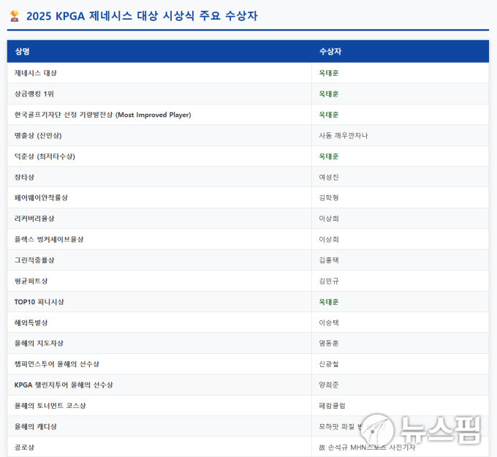Select the 평균퍼트상 winner 김민규

[329, 281]
